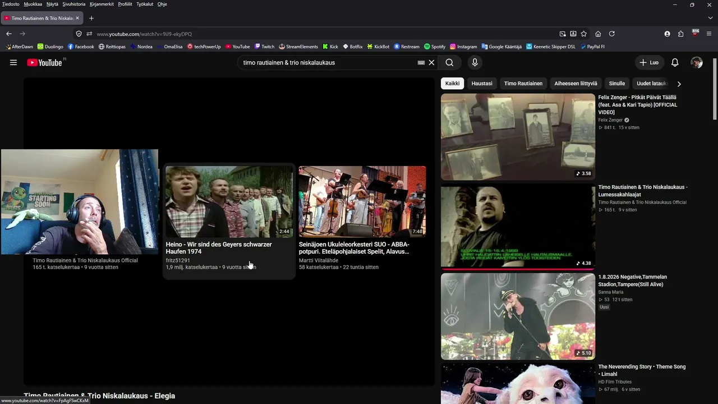Open the Heino Geyers schwarzer Haufen thumbnail
Screen dimensions: 718x404
[x=229, y=201]
